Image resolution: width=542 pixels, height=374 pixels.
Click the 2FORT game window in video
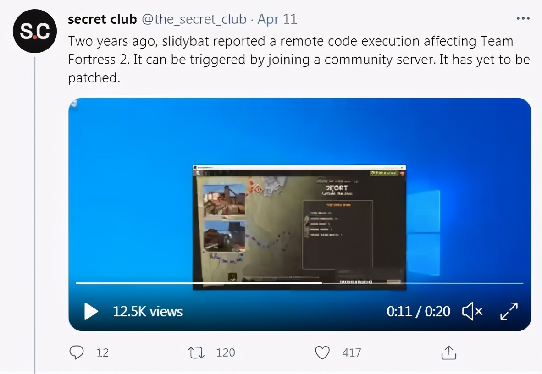tap(299, 227)
